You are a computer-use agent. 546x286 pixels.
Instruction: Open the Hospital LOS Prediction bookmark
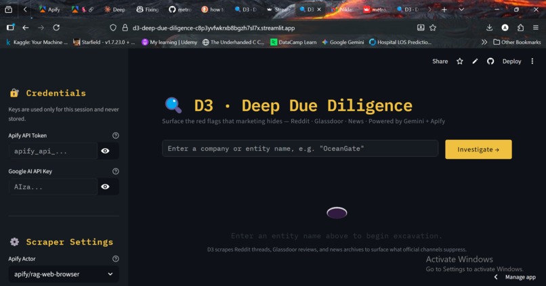click(x=400, y=42)
